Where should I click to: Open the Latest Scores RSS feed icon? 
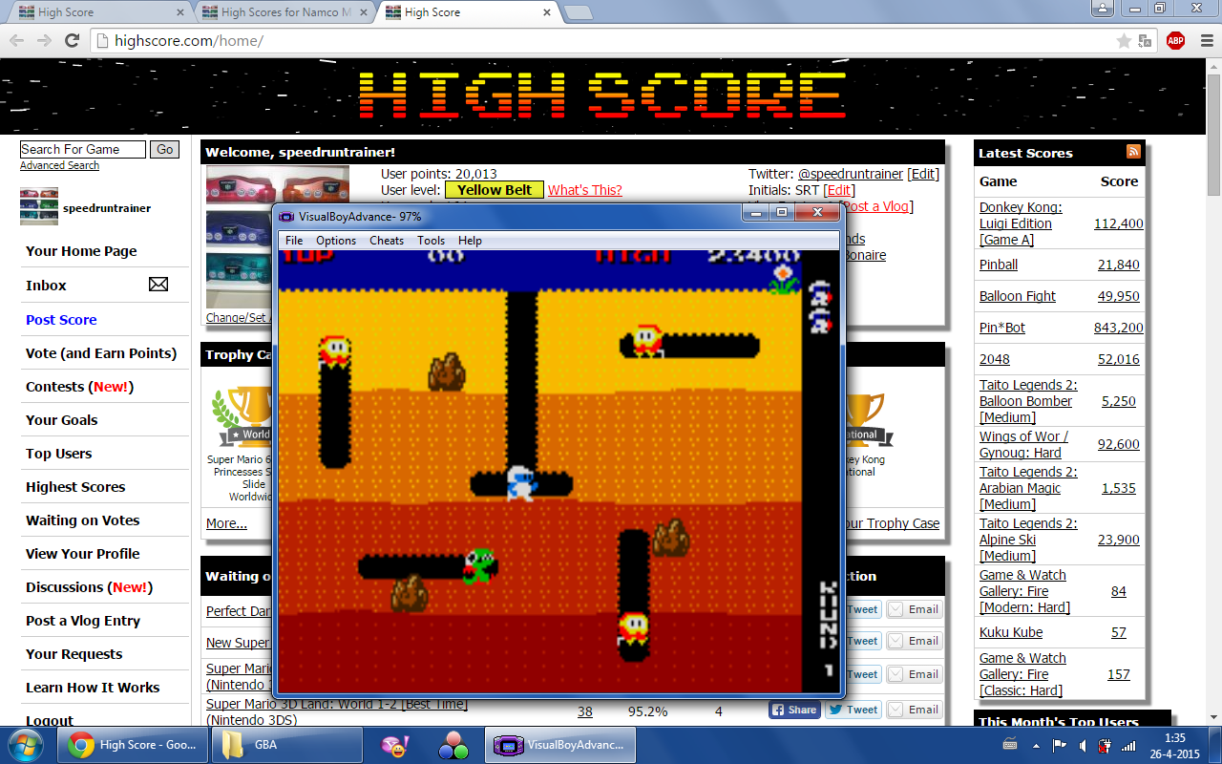tap(1133, 152)
